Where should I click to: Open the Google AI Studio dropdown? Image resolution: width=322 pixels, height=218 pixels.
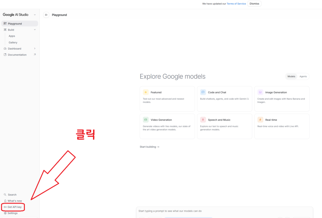pyautogui.click(x=35, y=14)
